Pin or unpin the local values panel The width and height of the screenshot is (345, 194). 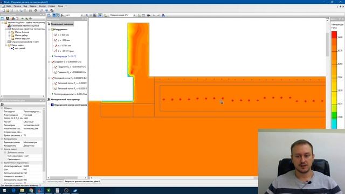pyautogui.click(x=83, y=19)
